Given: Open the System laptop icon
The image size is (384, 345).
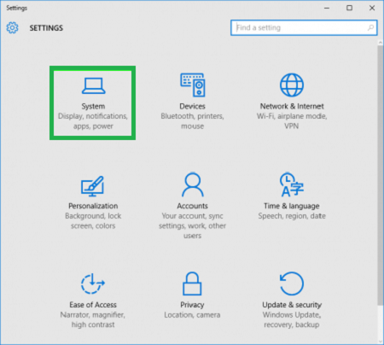Looking at the screenshot, I should click(x=93, y=85).
